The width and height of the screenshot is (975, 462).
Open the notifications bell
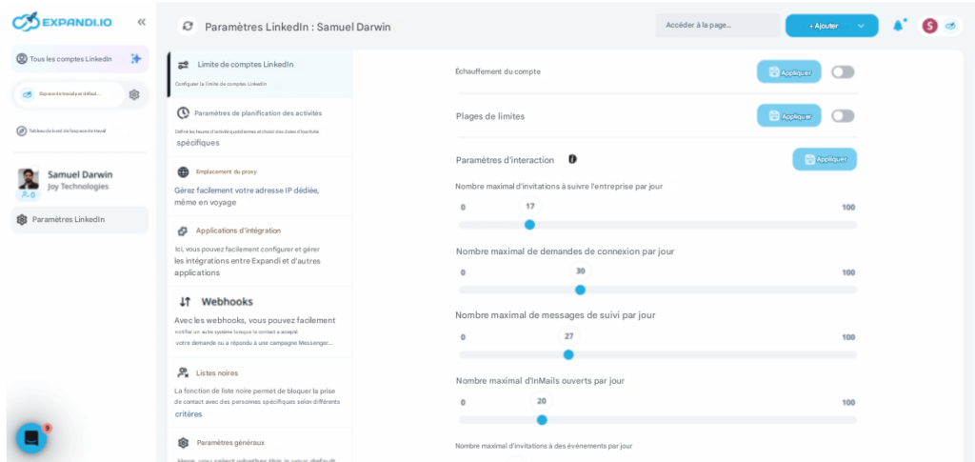tap(898, 26)
